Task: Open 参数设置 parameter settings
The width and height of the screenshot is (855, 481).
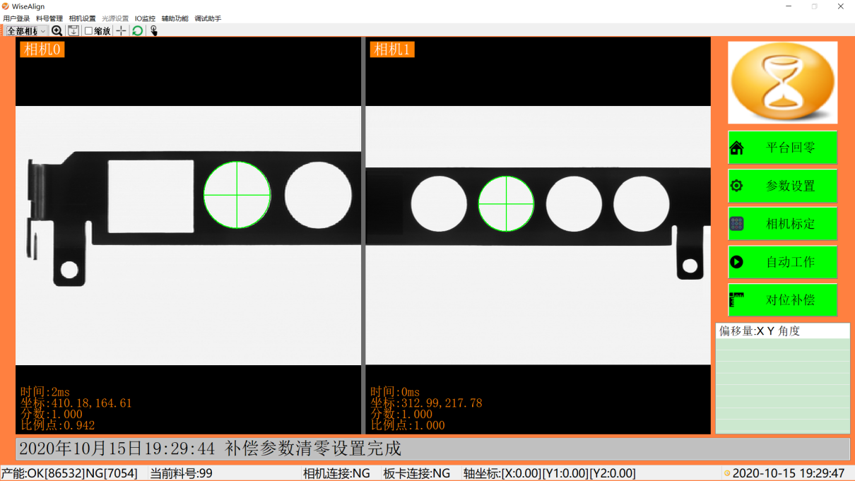Action: pyautogui.click(x=782, y=186)
